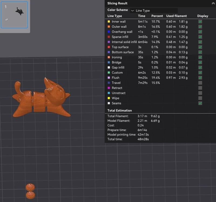Click the Total Filament 9.62 g value
Image resolution: width=216 pixels, height=202 pixels.
point(155,116)
